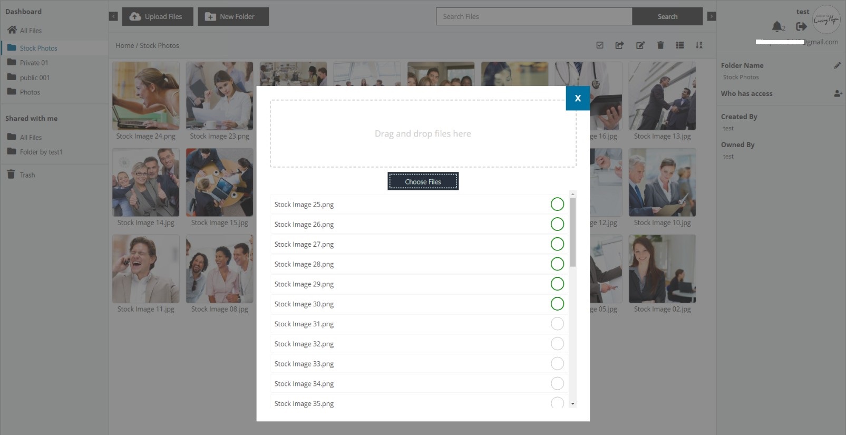Click the delete trash icon in toolbar
Screen dimensions: 846x435
coord(660,45)
